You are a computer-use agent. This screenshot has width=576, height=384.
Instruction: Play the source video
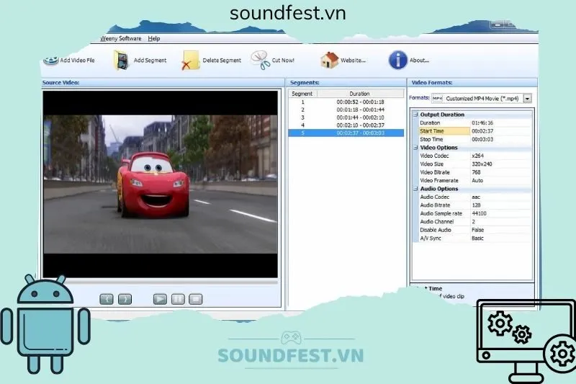click(160, 299)
